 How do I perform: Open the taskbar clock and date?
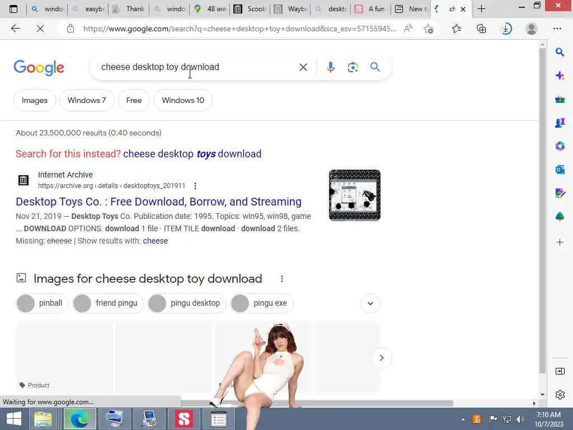[548, 419]
